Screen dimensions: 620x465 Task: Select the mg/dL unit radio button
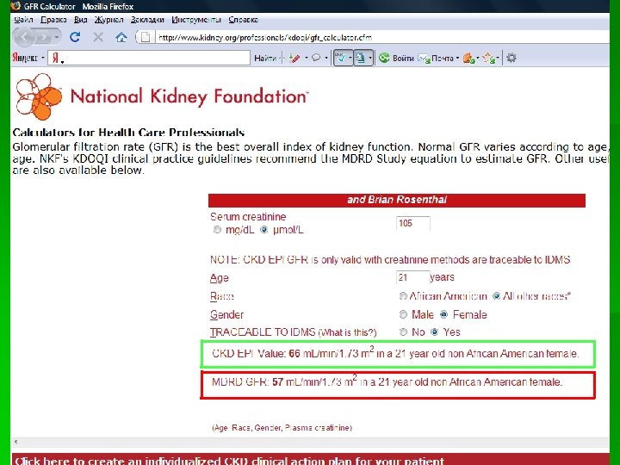click(x=217, y=230)
